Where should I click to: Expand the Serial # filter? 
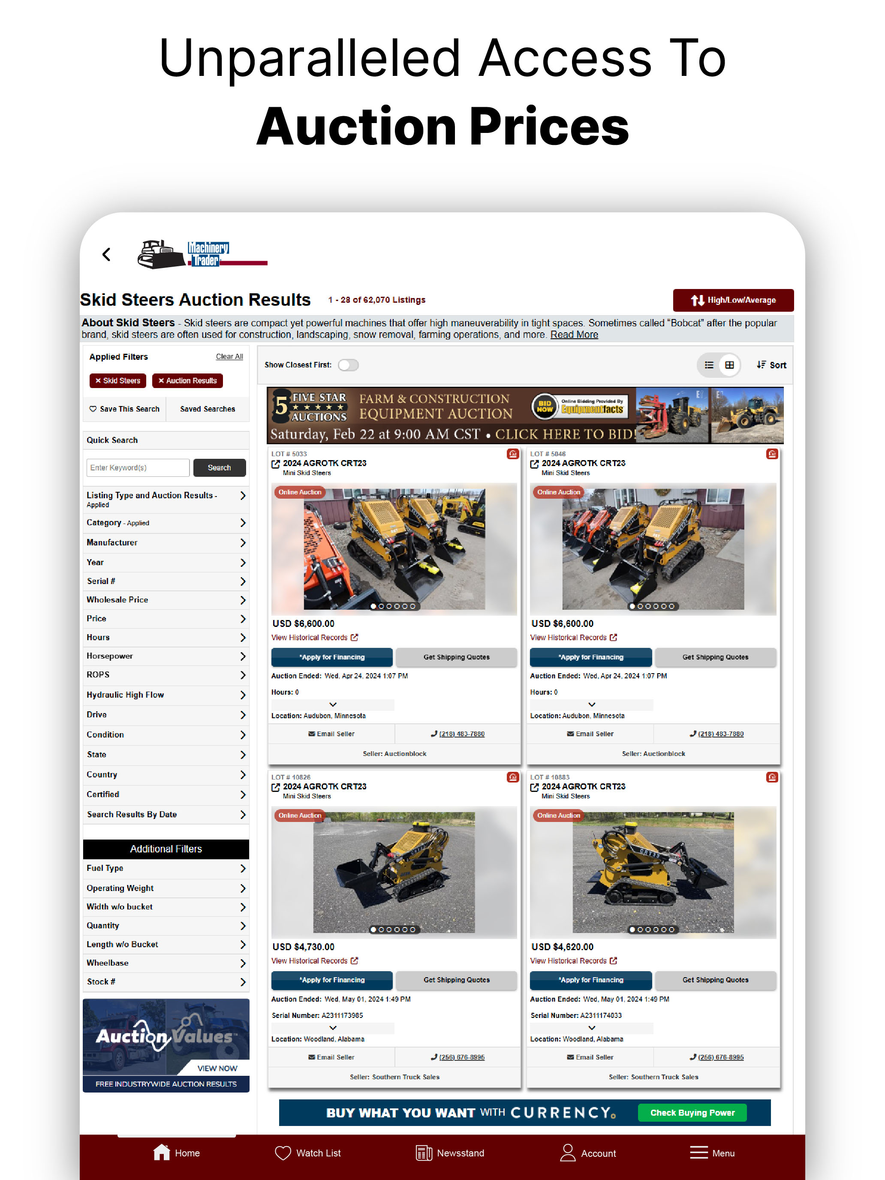[166, 581]
